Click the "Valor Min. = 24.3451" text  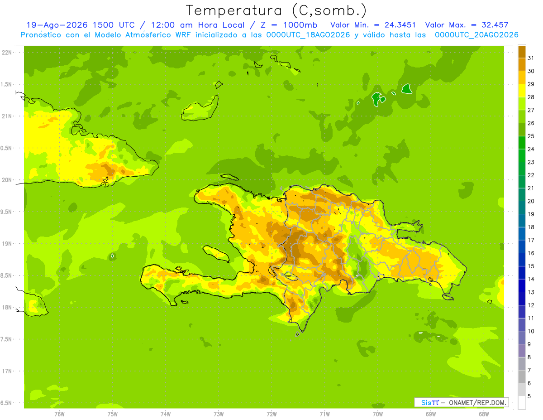tap(373, 25)
